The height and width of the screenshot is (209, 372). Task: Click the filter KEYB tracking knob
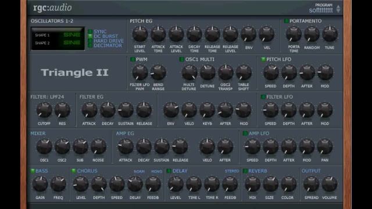coord(207,110)
